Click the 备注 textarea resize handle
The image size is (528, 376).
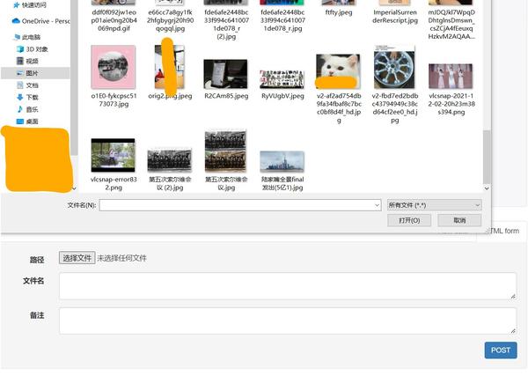[x=513, y=331]
